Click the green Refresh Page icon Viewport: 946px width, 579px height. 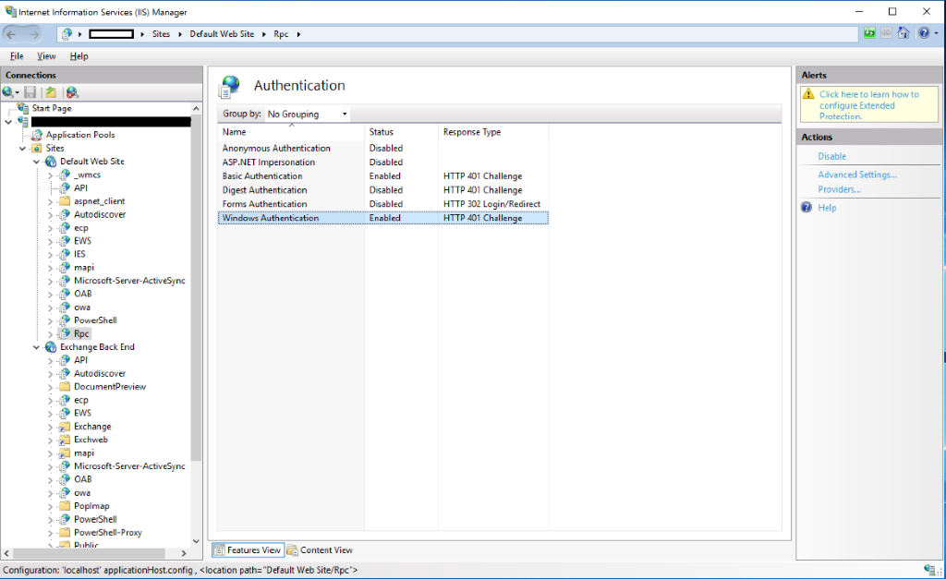[x=869, y=34]
